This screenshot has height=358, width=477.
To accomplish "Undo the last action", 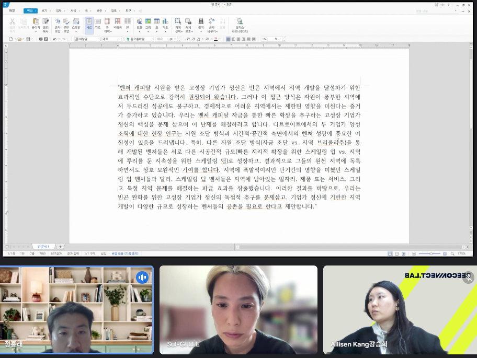I will (x=55, y=39).
